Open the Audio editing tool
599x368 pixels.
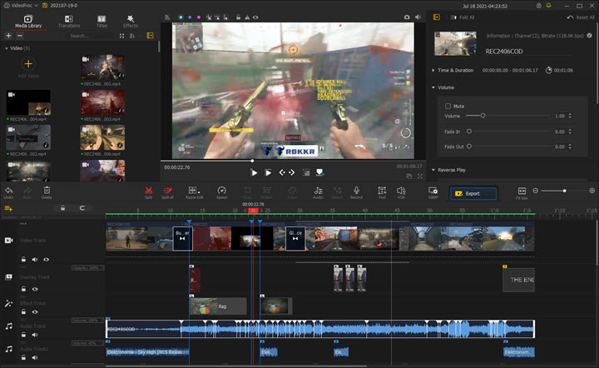[x=318, y=192]
